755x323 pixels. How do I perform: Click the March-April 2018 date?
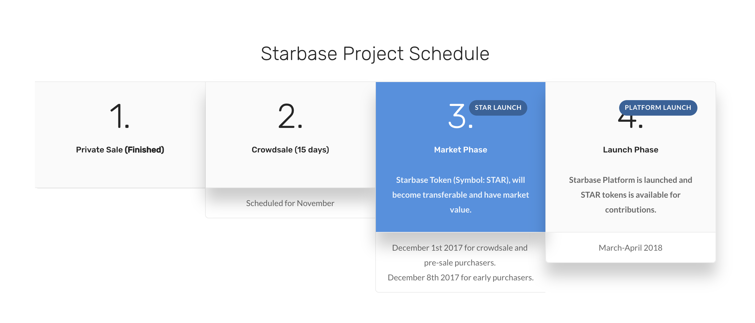point(630,248)
